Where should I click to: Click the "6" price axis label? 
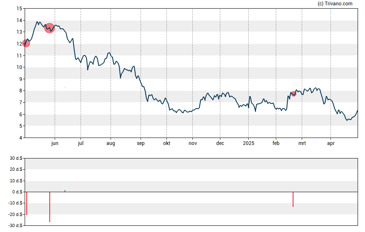point(21,115)
